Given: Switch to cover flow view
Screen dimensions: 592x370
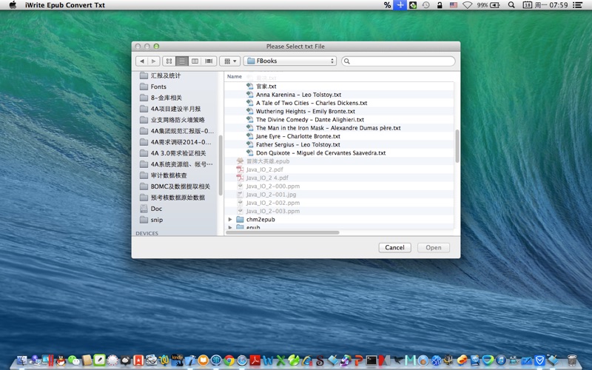Looking at the screenshot, I should 209,61.
